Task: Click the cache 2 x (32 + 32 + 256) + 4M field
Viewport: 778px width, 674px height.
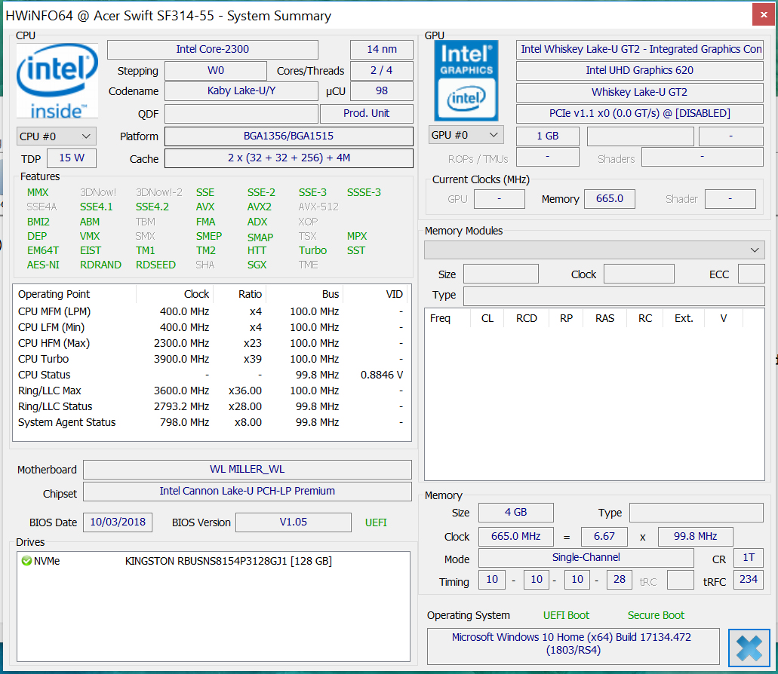Action: (289, 158)
